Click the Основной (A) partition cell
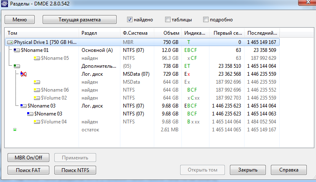Image resolution: width=316 pixels, height=182 pixels. [97, 50]
